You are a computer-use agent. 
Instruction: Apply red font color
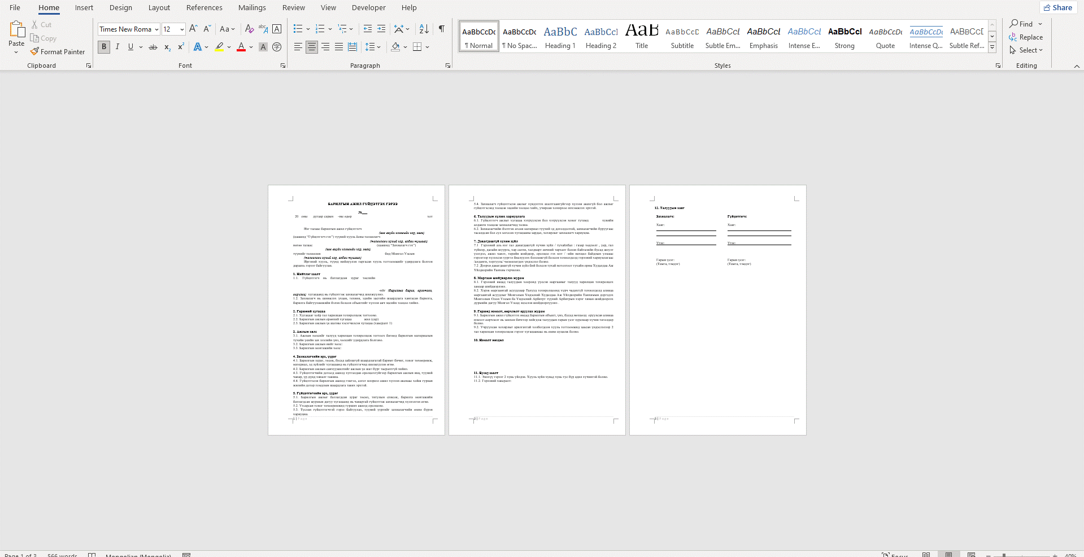coord(241,47)
